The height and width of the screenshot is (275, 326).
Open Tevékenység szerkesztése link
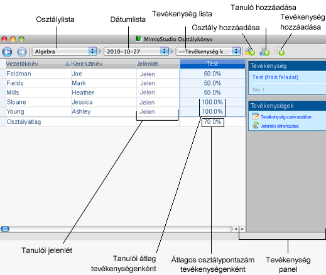pos(286,117)
